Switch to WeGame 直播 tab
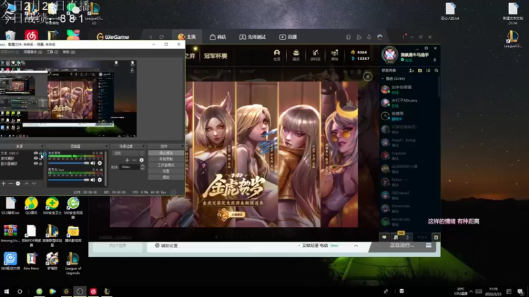This screenshot has width=529, height=297. pos(288,37)
